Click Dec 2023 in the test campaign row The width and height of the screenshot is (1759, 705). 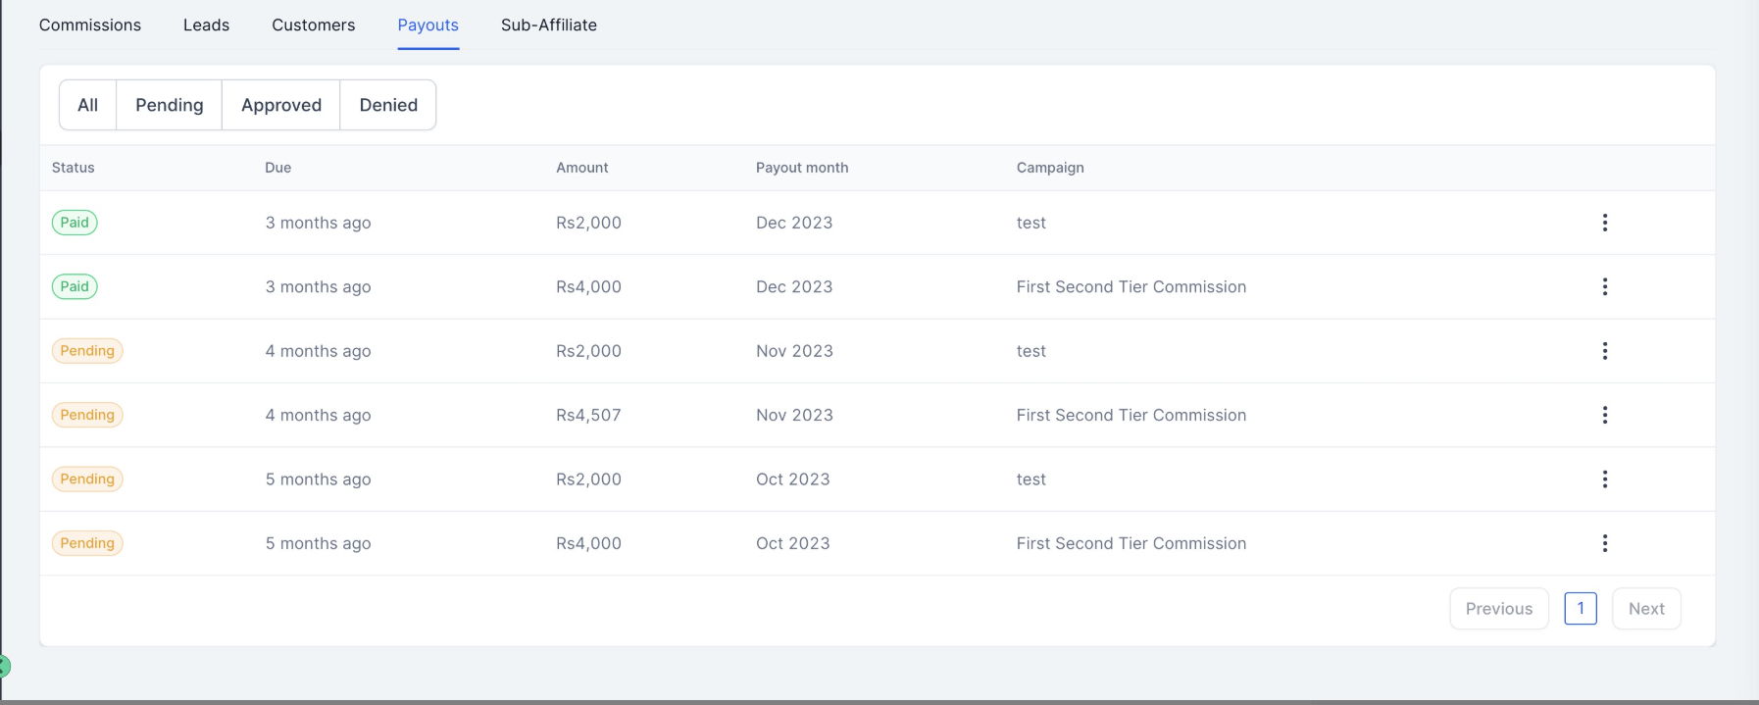point(794,223)
